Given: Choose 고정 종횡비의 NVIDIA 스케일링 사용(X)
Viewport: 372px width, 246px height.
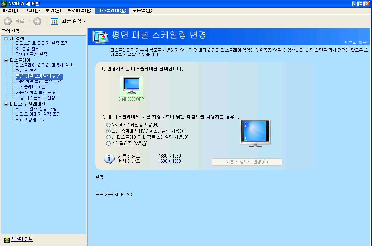Looking at the screenshot, I should coord(109,131).
